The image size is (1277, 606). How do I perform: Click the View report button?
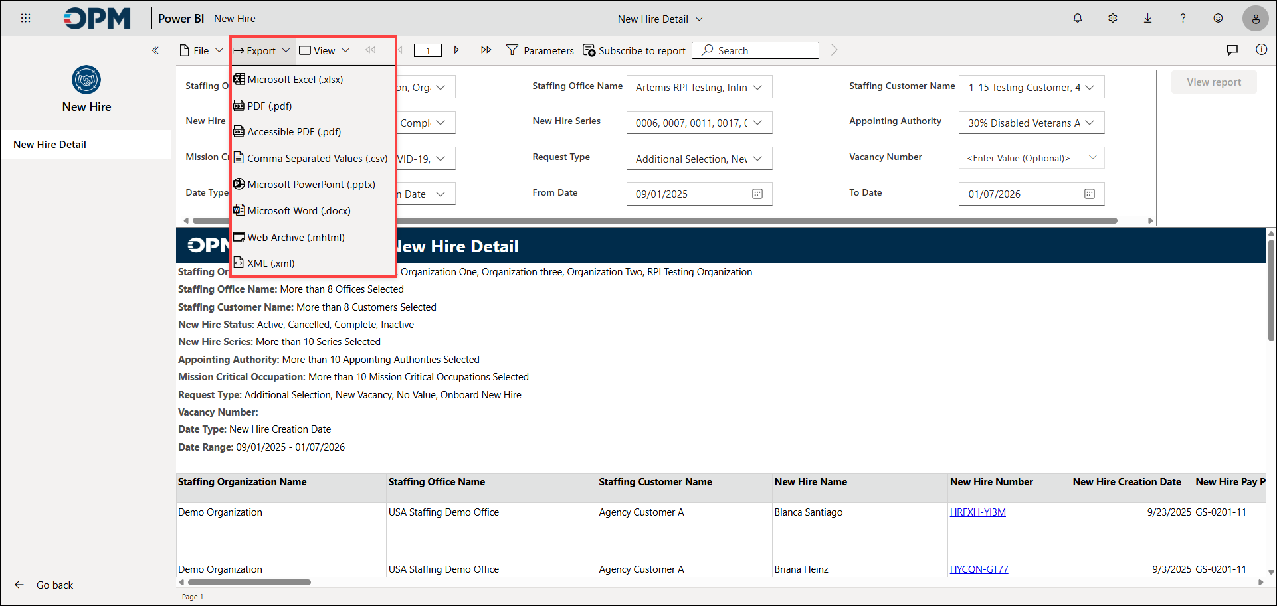click(x=1214, y=82)
